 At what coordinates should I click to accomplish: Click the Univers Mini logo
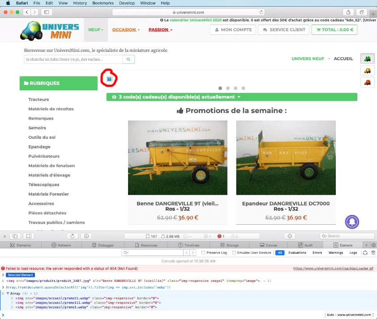(50, 30)
